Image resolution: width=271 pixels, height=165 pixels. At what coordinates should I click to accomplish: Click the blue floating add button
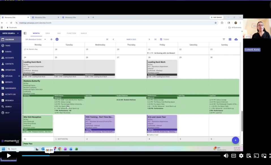tap(235, 140)
